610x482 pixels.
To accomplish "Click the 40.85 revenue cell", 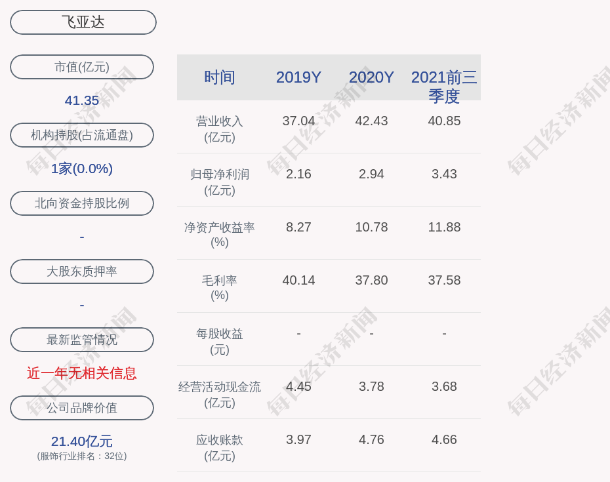I will click(x=444, y=121).
